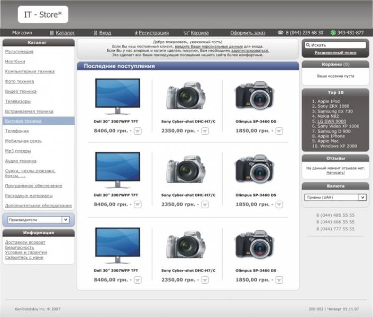Viewport: 373px width, 317px height.
Task: Open Телефония category
Action: [17, 131]
